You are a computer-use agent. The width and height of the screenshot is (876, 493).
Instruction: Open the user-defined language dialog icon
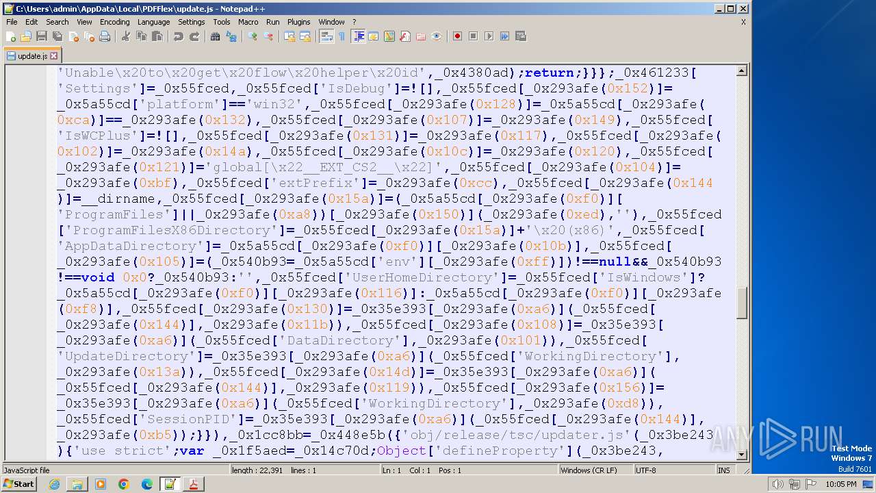373,36
